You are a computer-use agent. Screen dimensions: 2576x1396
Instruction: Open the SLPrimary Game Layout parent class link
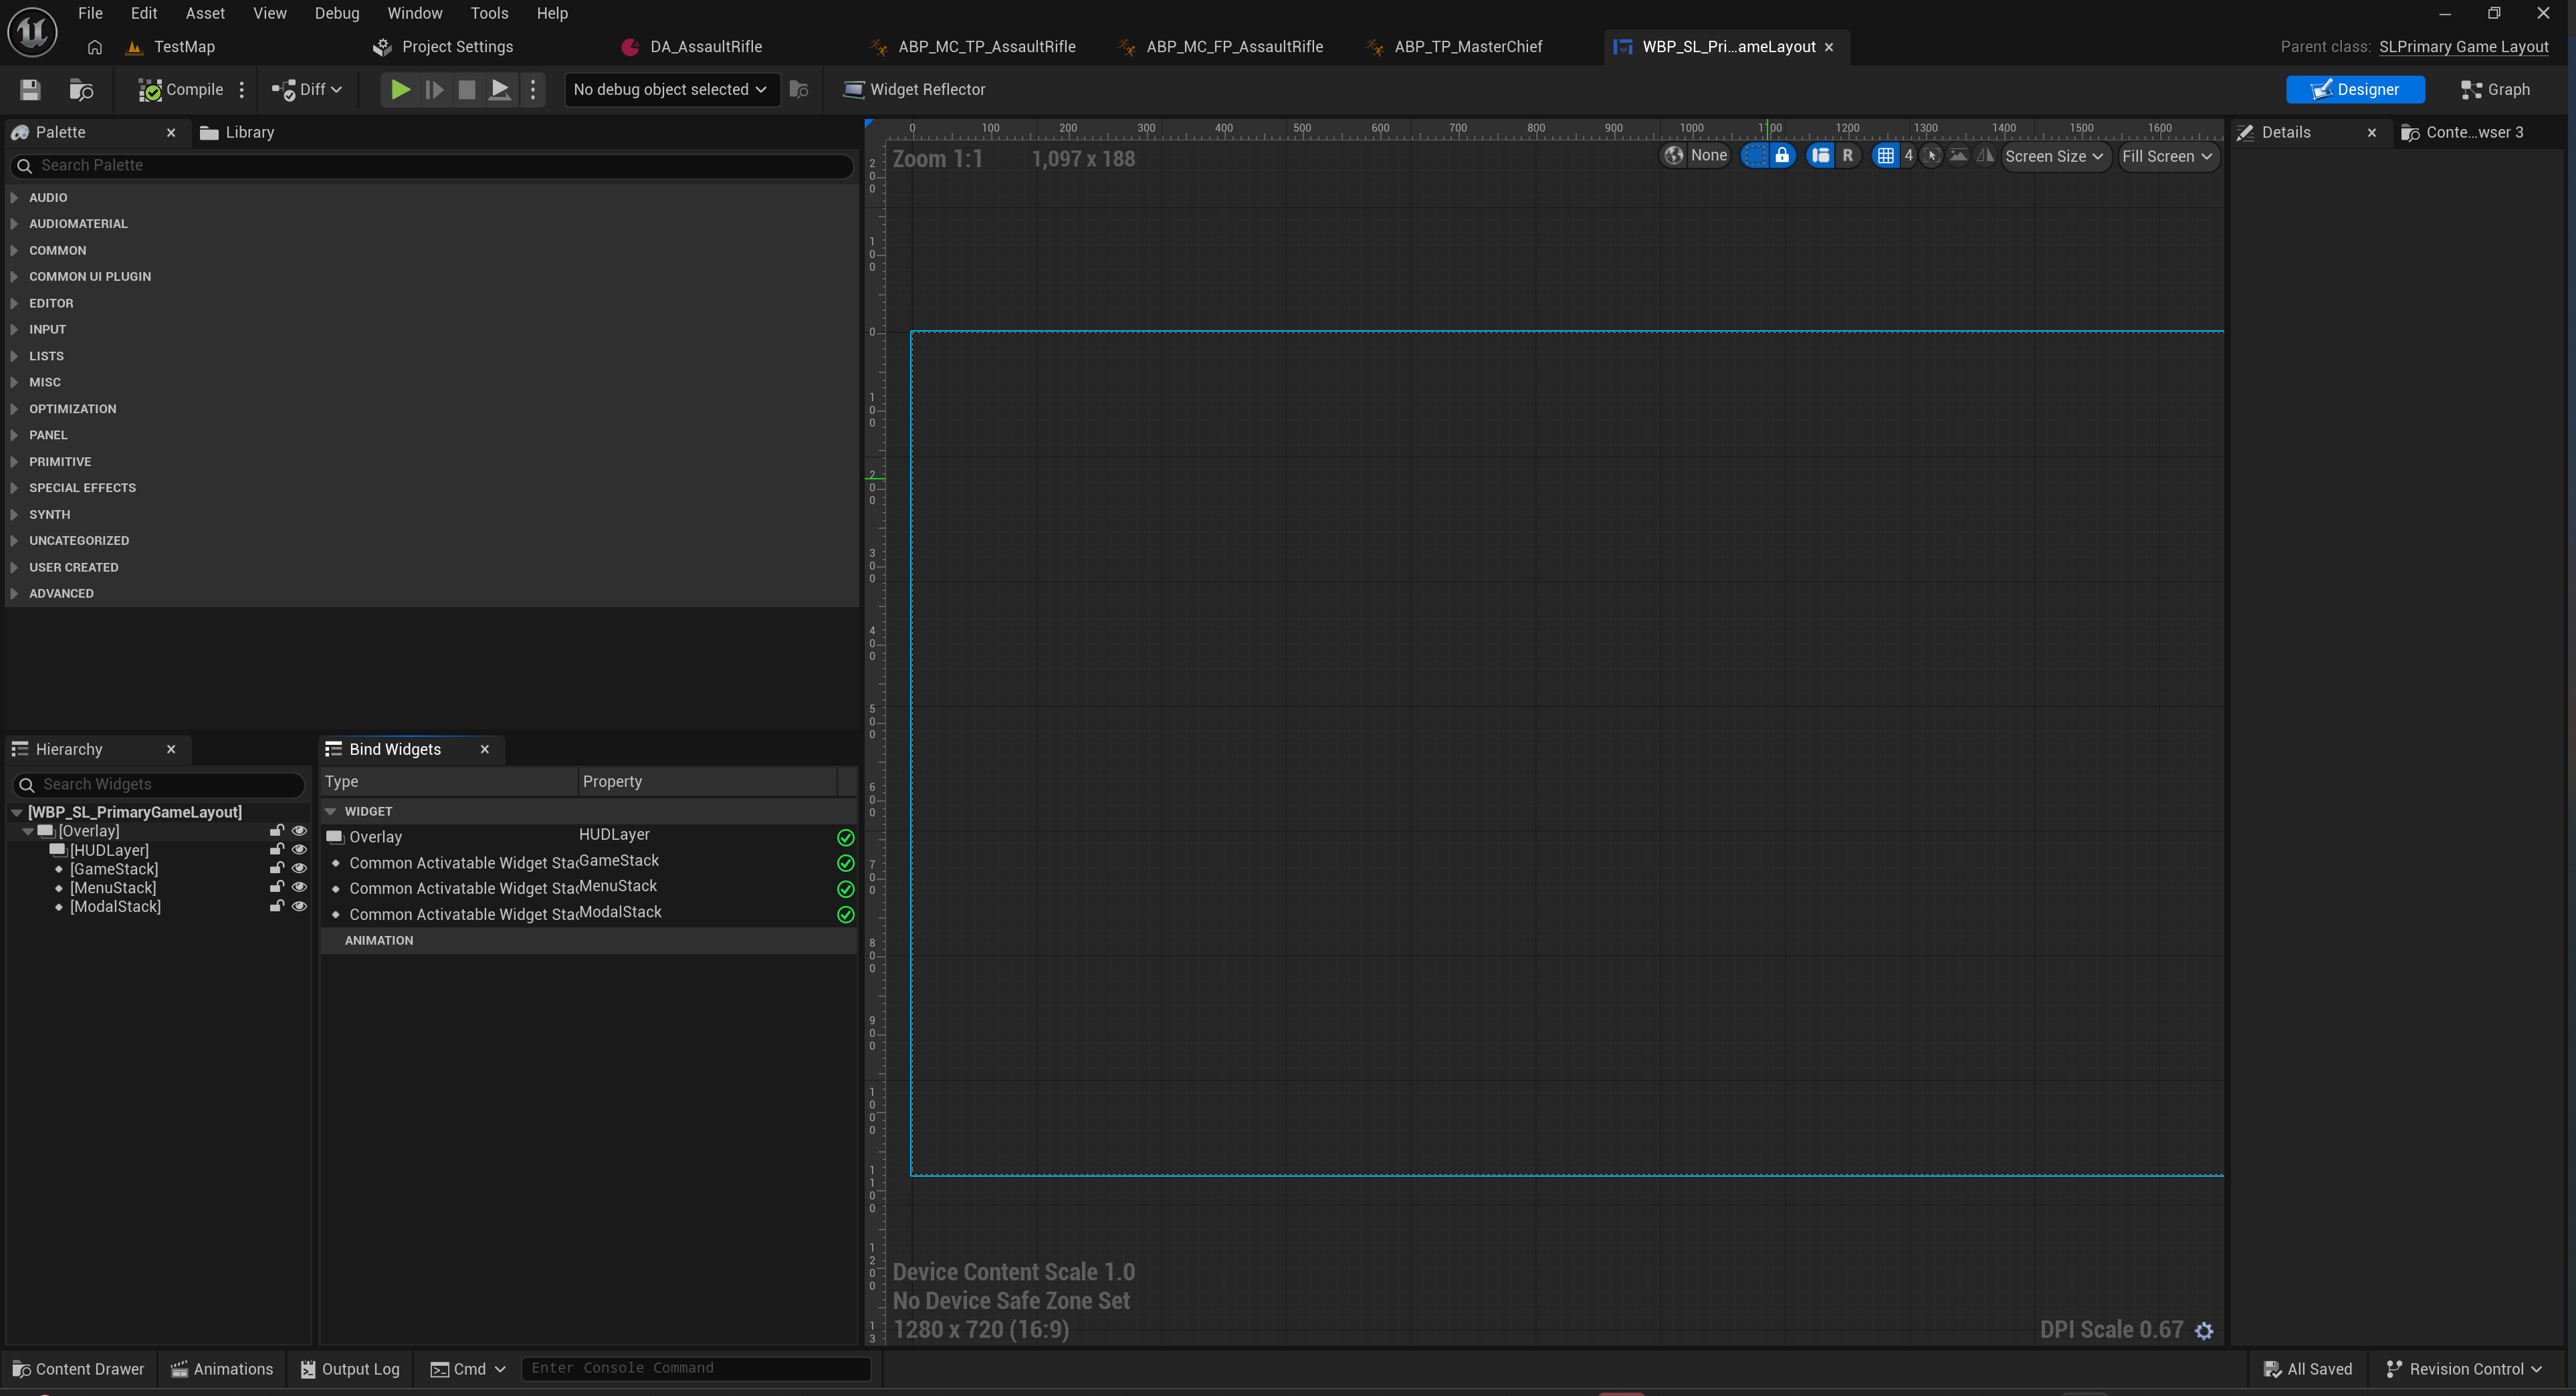(2463, 47)
